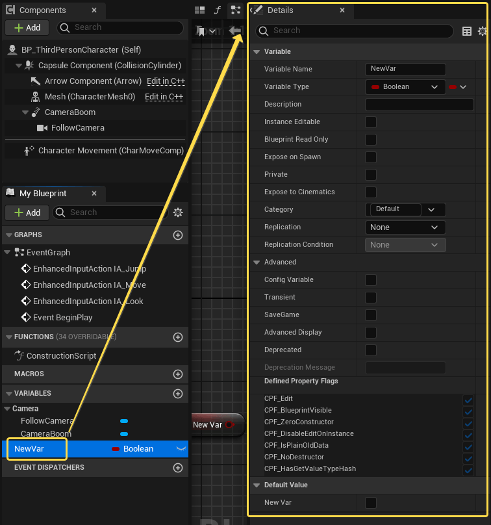Add a new graph with plus icon
This screenshot has height=525, width=491.
click(x=178, y=235)
